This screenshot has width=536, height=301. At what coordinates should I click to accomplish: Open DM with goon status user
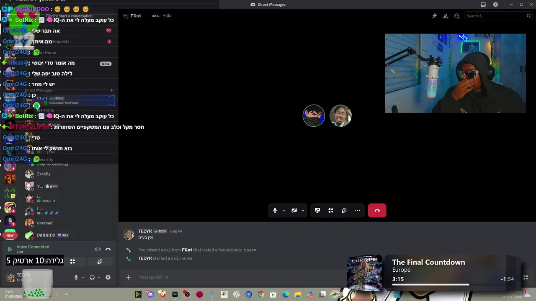point(69,186)
